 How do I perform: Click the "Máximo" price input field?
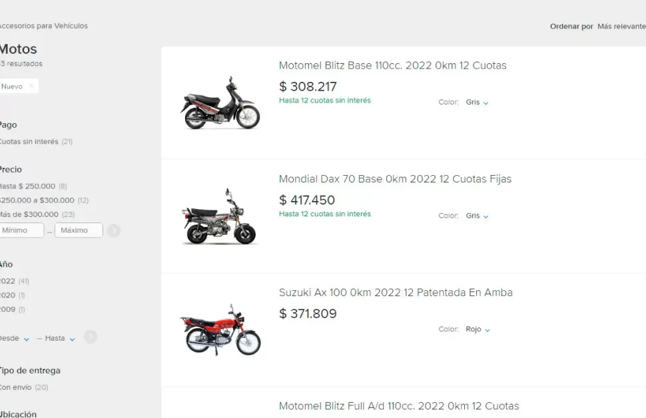pos(79,230)
